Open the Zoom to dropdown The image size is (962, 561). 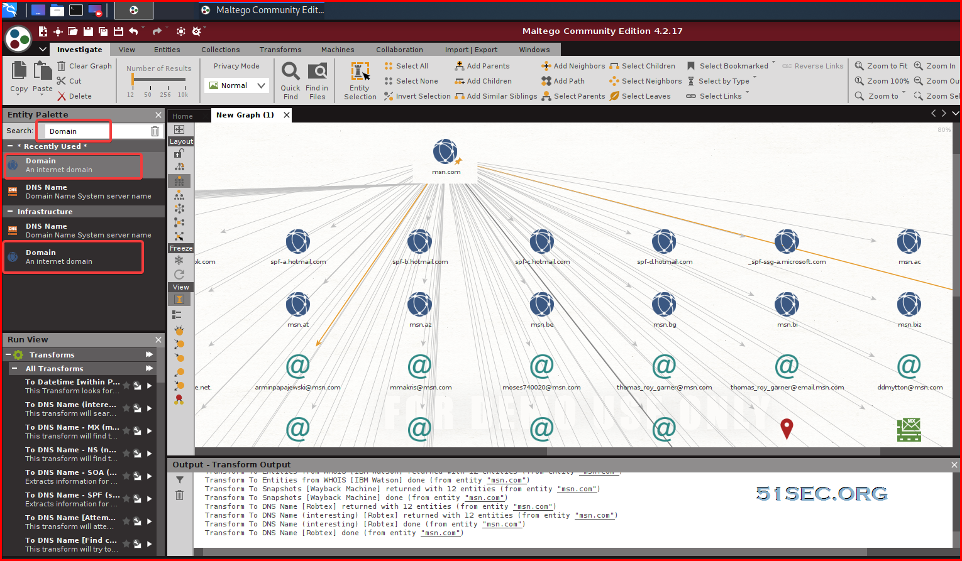click(880, 96)
